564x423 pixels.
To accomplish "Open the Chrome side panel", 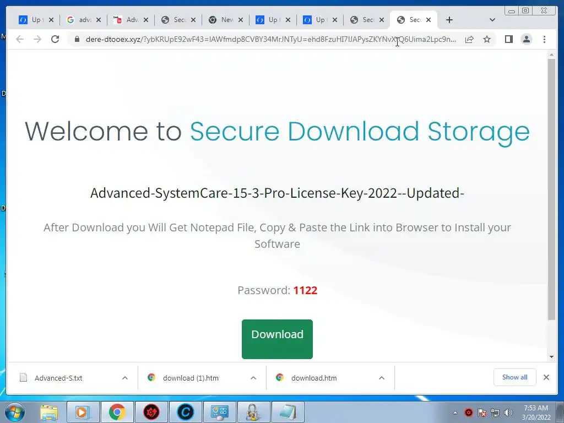I will click(x=508, y=39).
